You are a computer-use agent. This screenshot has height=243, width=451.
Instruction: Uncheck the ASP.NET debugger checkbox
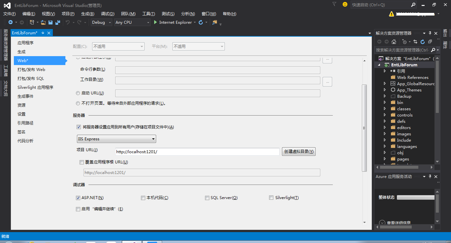(x=78, y=198)
